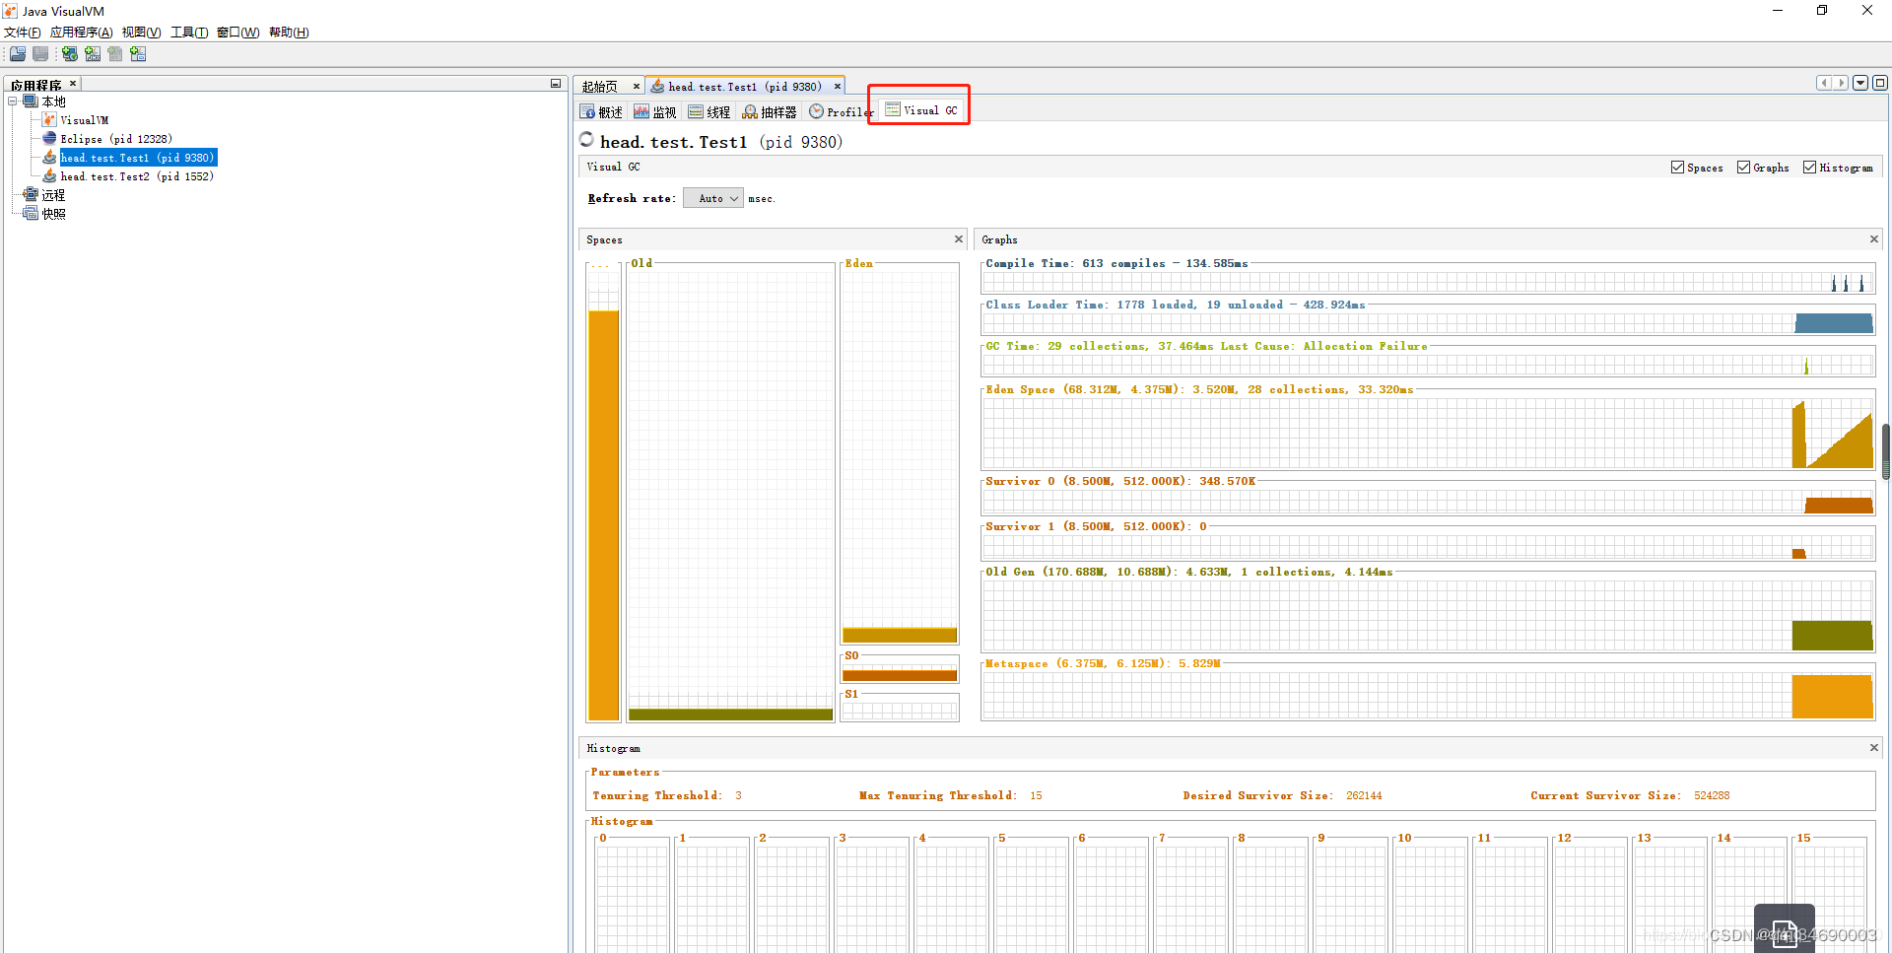The height and width of the screenshot is (953, 1892).
Task: Click the Eclipse application icon in tree
Action: click(49, 139)
